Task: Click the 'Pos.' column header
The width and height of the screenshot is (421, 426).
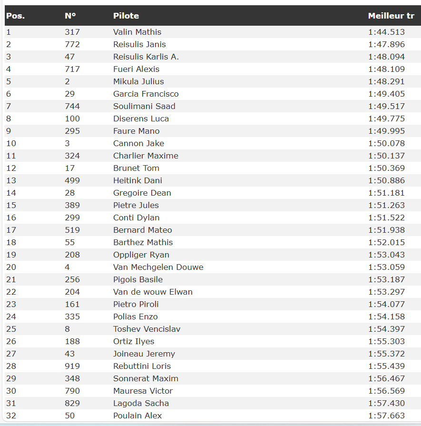Action: [x=15, y=16]
